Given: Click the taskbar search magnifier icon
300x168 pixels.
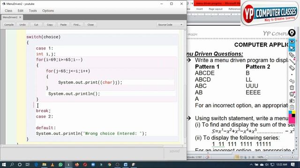Looking at the screenshot, I should click(12, 164).
